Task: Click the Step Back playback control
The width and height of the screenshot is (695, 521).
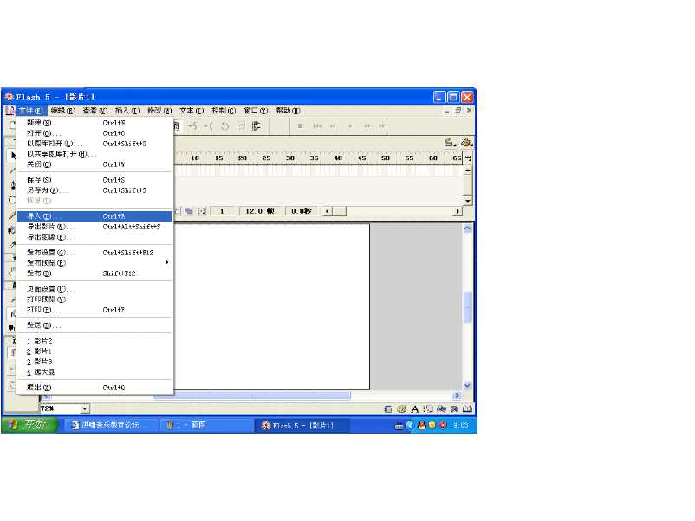Action: pyautogui.click(x=333, y=126)
